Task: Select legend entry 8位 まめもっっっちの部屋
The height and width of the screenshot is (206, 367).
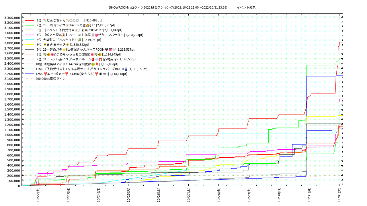Action: [x=79, y=54]
